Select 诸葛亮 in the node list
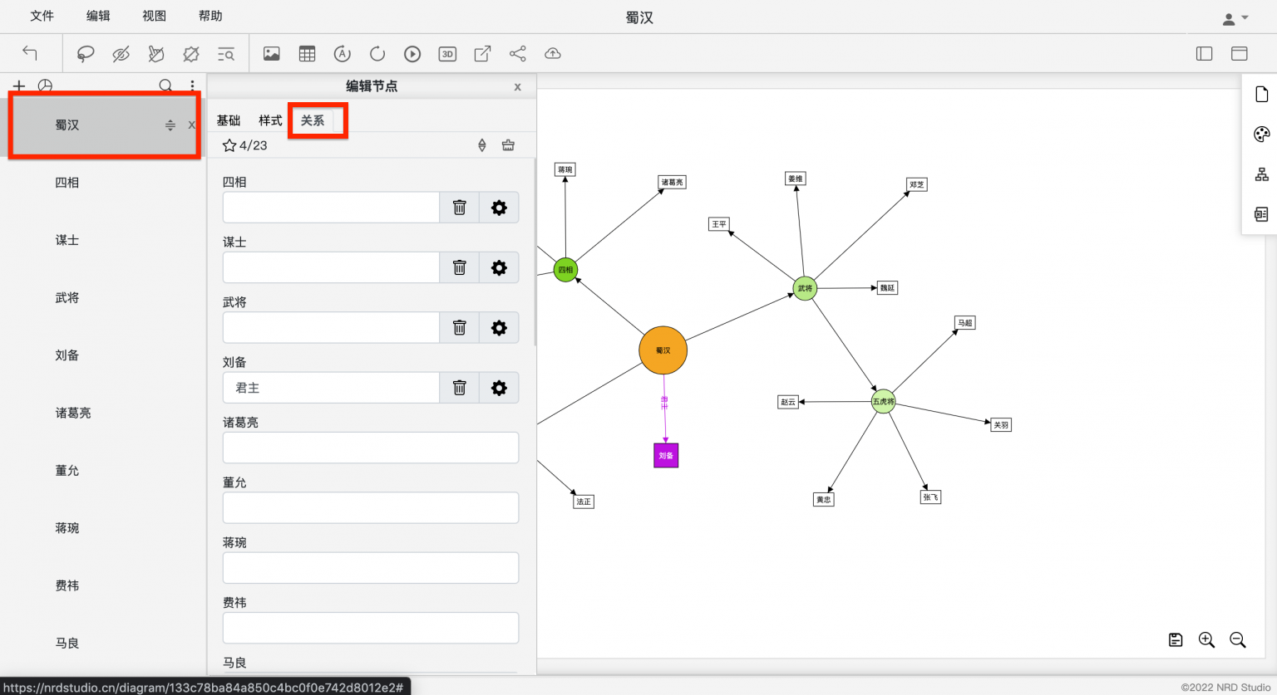The width and height of the screenshot is (1277, 695). click(x=73, y=413)
